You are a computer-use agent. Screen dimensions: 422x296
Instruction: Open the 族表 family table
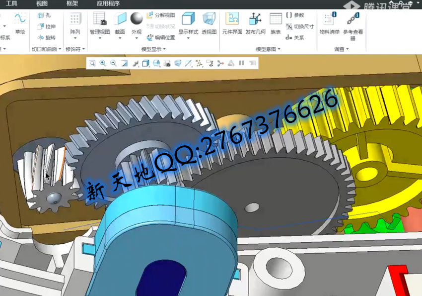tap(276, 20)
